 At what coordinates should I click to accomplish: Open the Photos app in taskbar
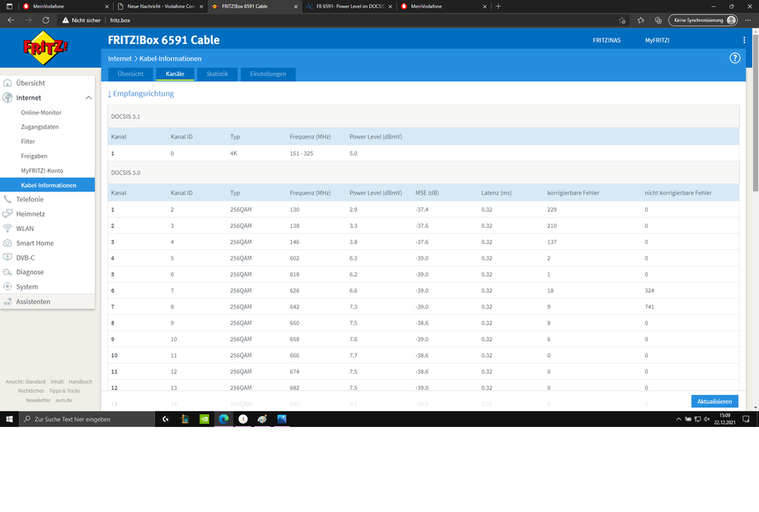click(282, 419)
